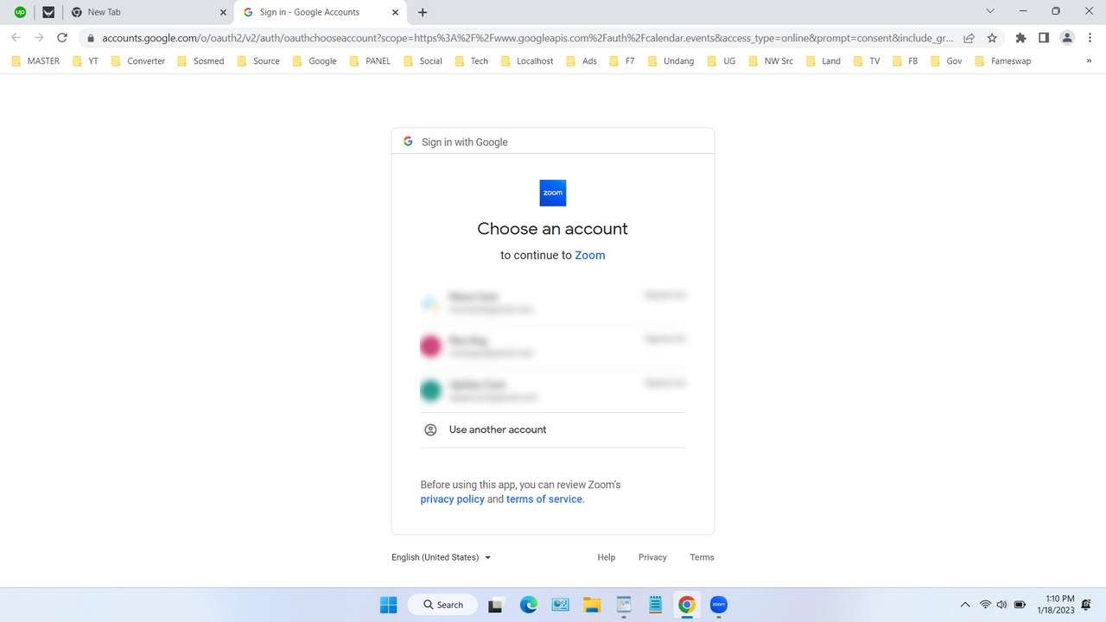Click the Terms footer link
The image size is (1106, 622).
[x=702, y=557]
